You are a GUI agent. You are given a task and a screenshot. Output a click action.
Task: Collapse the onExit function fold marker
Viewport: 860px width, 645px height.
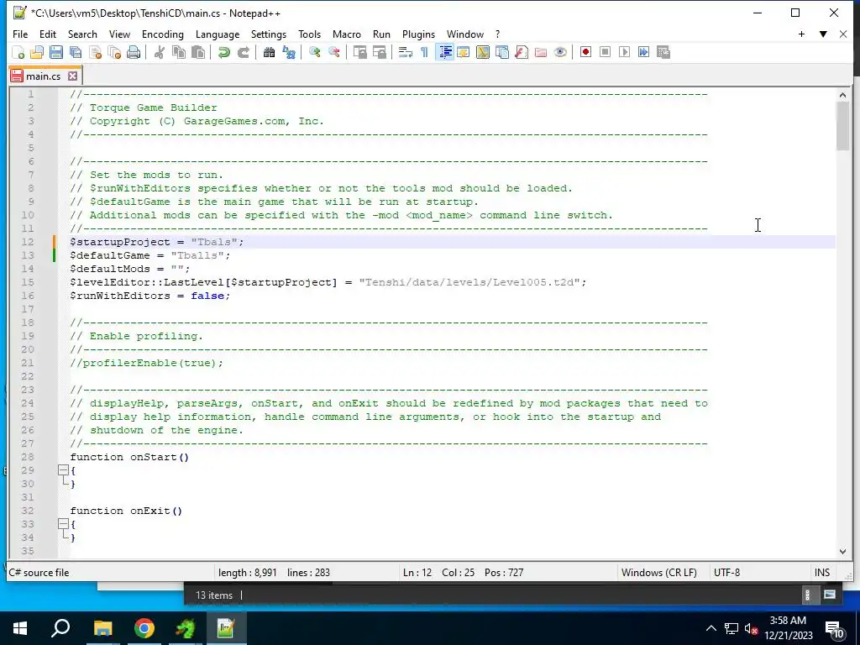coord(63,524)
